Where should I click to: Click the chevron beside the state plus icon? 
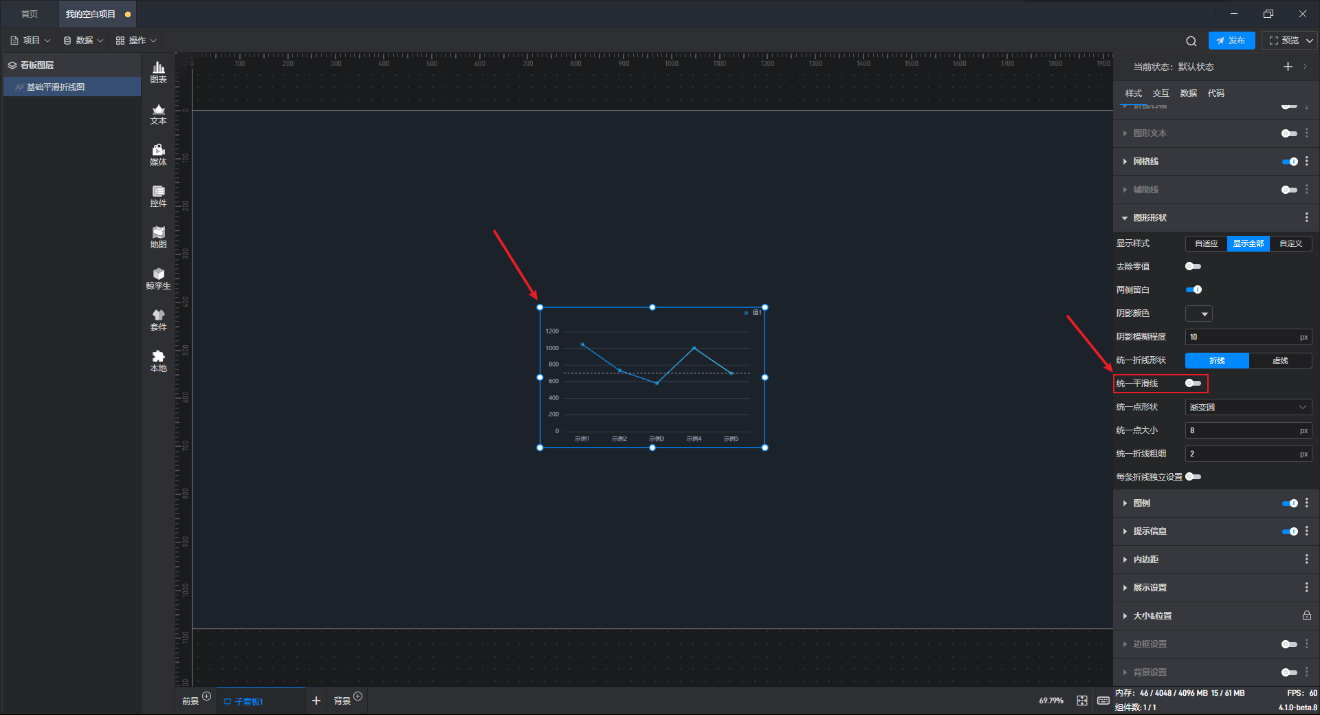point(1306,67)
